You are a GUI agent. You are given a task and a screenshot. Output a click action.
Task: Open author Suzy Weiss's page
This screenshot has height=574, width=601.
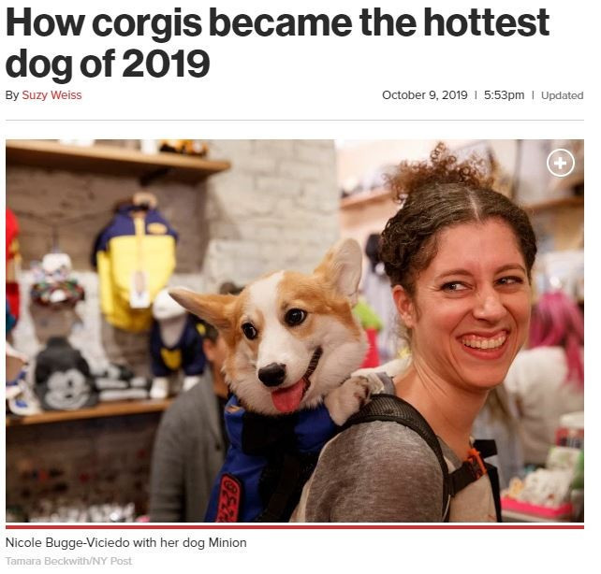(51, 95)
